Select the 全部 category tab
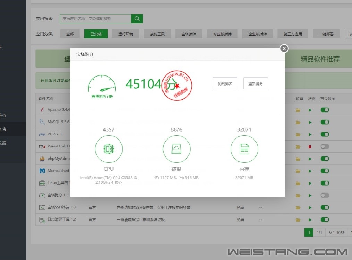352x260 pixels. [70, 34]
